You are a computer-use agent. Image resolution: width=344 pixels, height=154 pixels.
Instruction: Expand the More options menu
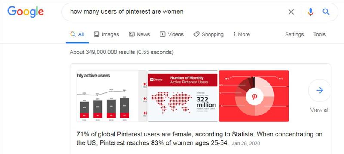point(241,34)
